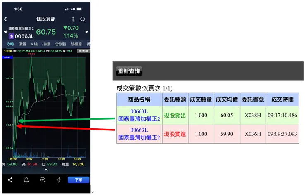Add to watchlist with plus-circle icon

click(x=43, y=180)
